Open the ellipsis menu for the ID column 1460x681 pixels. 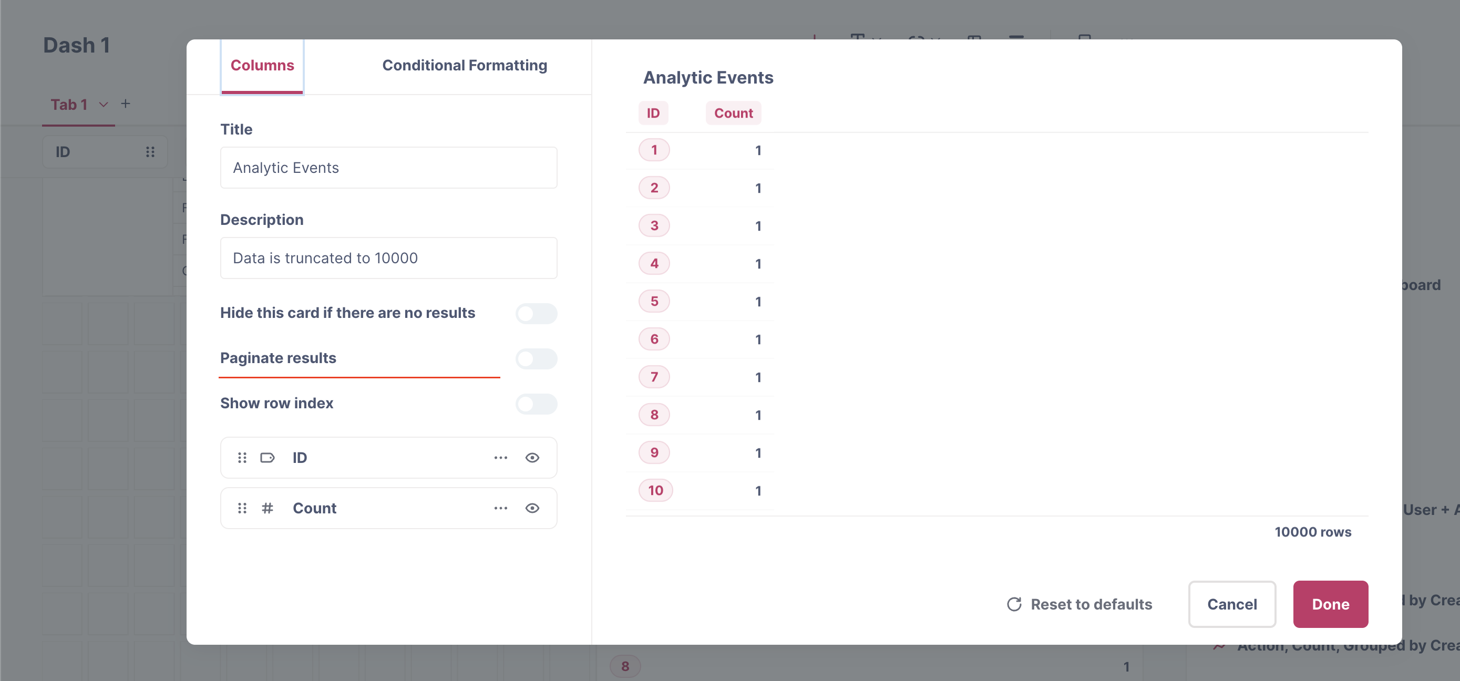pos(500,457)
